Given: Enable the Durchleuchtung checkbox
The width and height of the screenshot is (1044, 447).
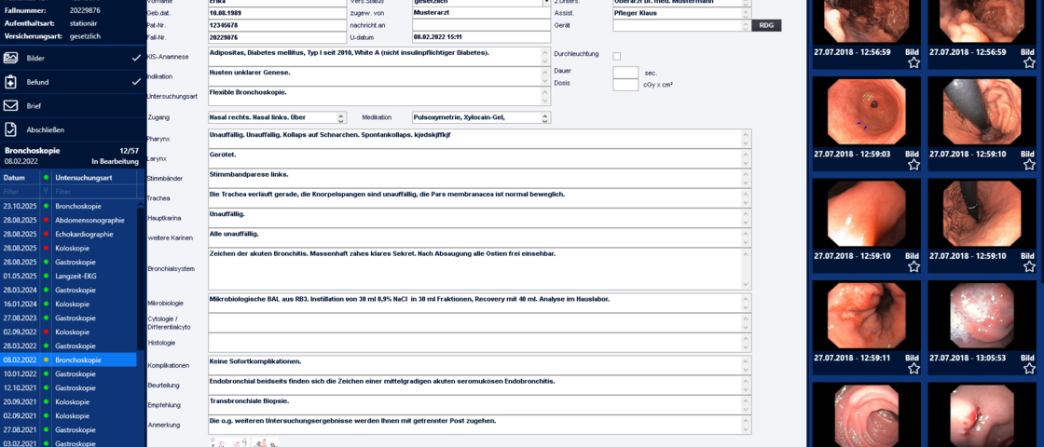Looking at the screenshot, I should pos(617,56).
